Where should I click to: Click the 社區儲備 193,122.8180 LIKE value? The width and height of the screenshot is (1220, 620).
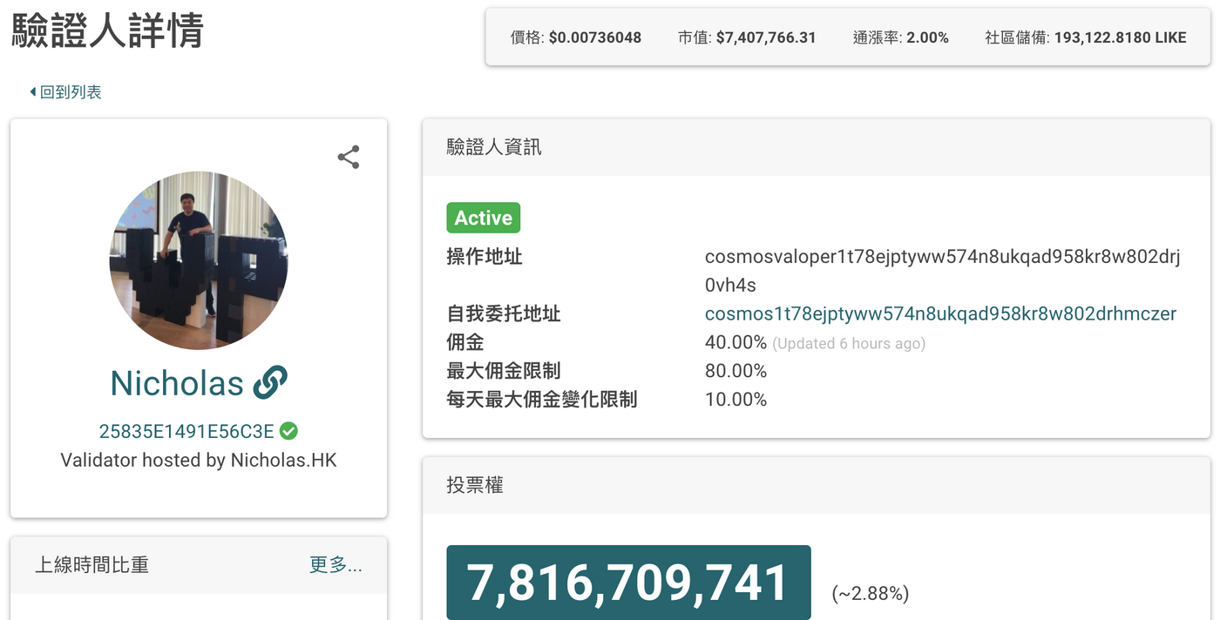click(1121, 37)
